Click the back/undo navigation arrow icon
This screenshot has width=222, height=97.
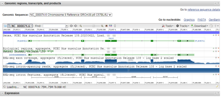point(5,26)
